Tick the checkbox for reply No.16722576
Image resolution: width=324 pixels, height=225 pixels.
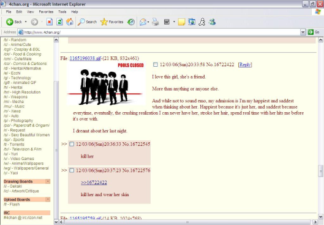[72, 170]
